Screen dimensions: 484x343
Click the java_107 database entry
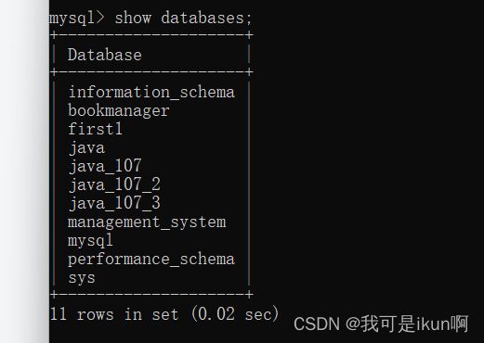[x=105, y=166]
